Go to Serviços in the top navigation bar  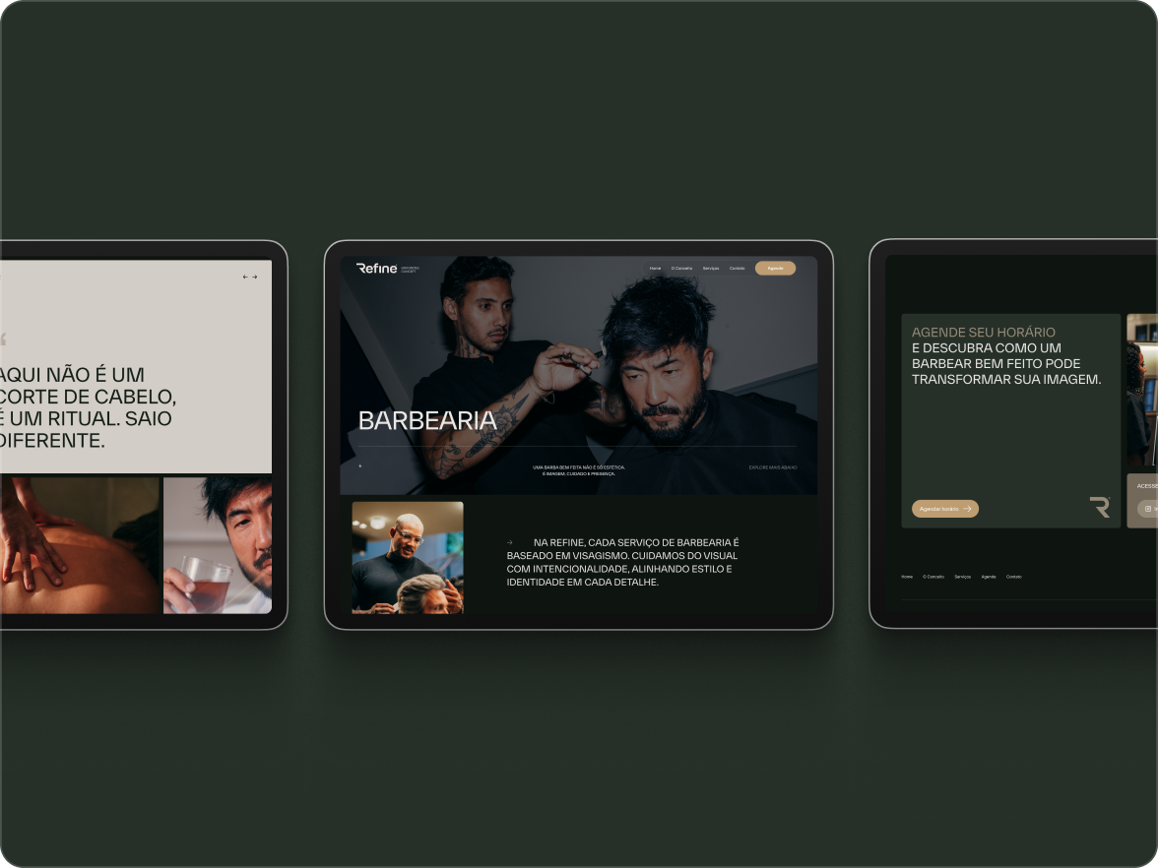click(x=711, y=269)
